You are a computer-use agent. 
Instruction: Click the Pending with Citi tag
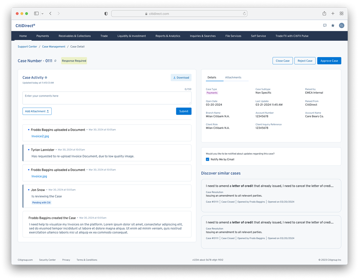tap(41, 202)
